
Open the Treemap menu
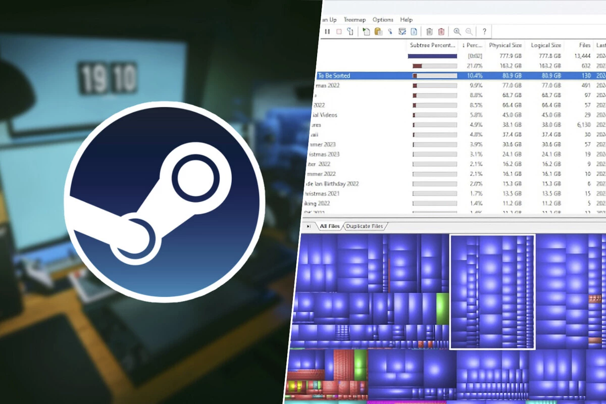[x=355, y=20]
